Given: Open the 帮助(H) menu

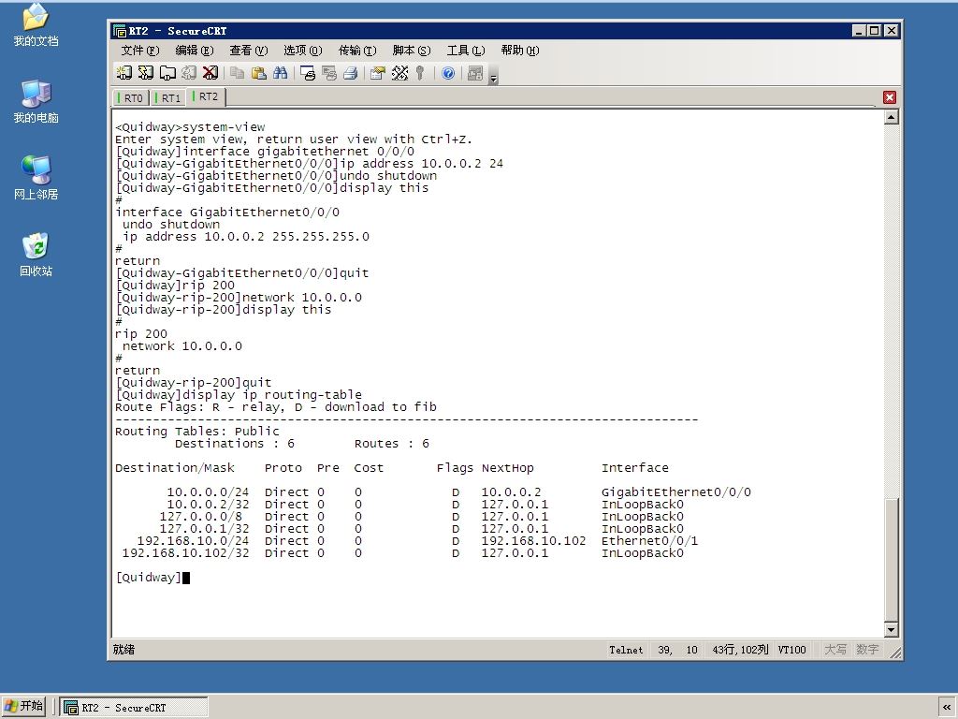Looking at the screenshot, I should [x=520, y=51].
